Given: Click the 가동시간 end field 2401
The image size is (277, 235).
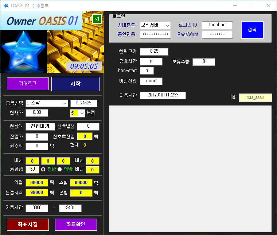Looking at the screenshot, I should (x=70, y=208).
